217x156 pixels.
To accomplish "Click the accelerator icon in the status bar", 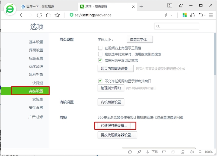I will click(x=130, y=152).
